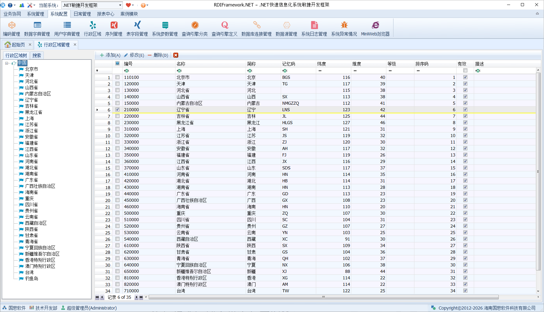Switch to the 搜索 tab in left panel
The width and height of the screenshot is (544, 312).
(x=37, y=55)
